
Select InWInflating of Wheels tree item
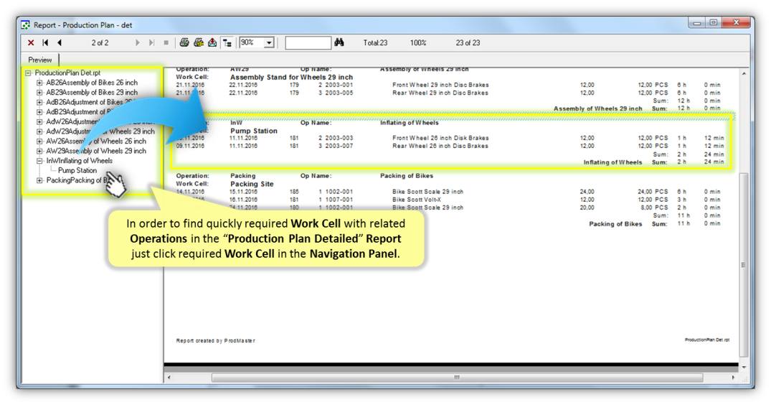click(79, 161)
